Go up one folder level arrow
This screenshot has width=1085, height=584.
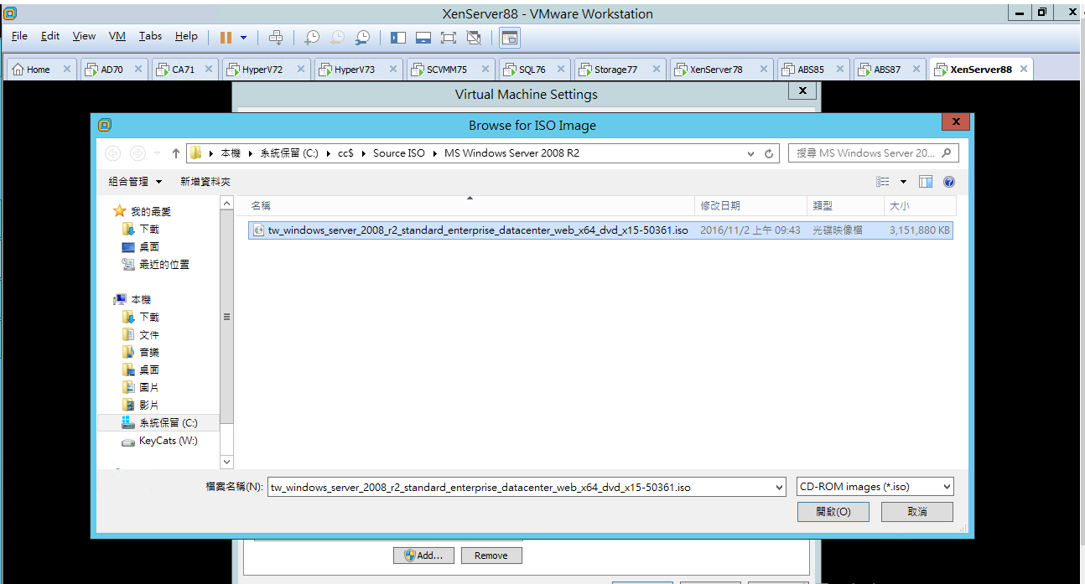pyautogui.click(x=175, y=153)
